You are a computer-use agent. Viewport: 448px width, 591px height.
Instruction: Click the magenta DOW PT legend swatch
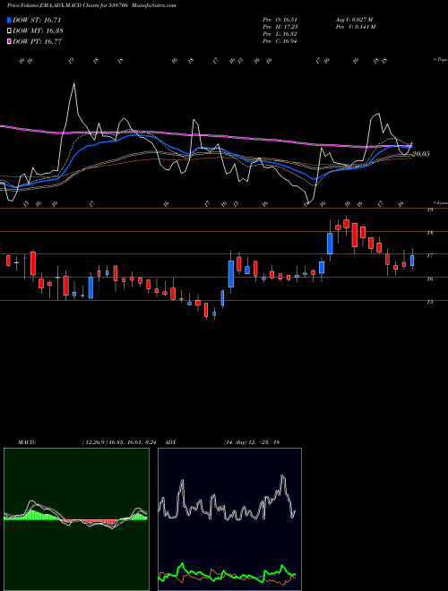(x=10, y=41)
